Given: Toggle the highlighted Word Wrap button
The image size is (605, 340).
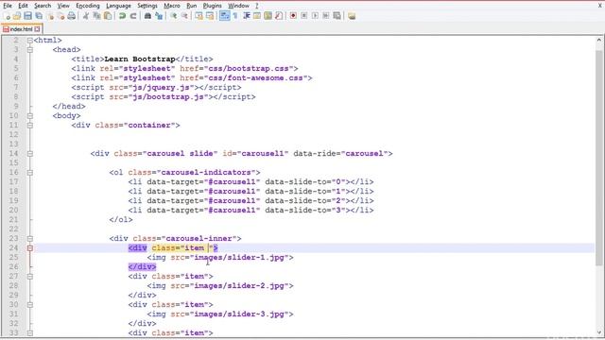Looking at the screenshot, I should tap(225, 16).
